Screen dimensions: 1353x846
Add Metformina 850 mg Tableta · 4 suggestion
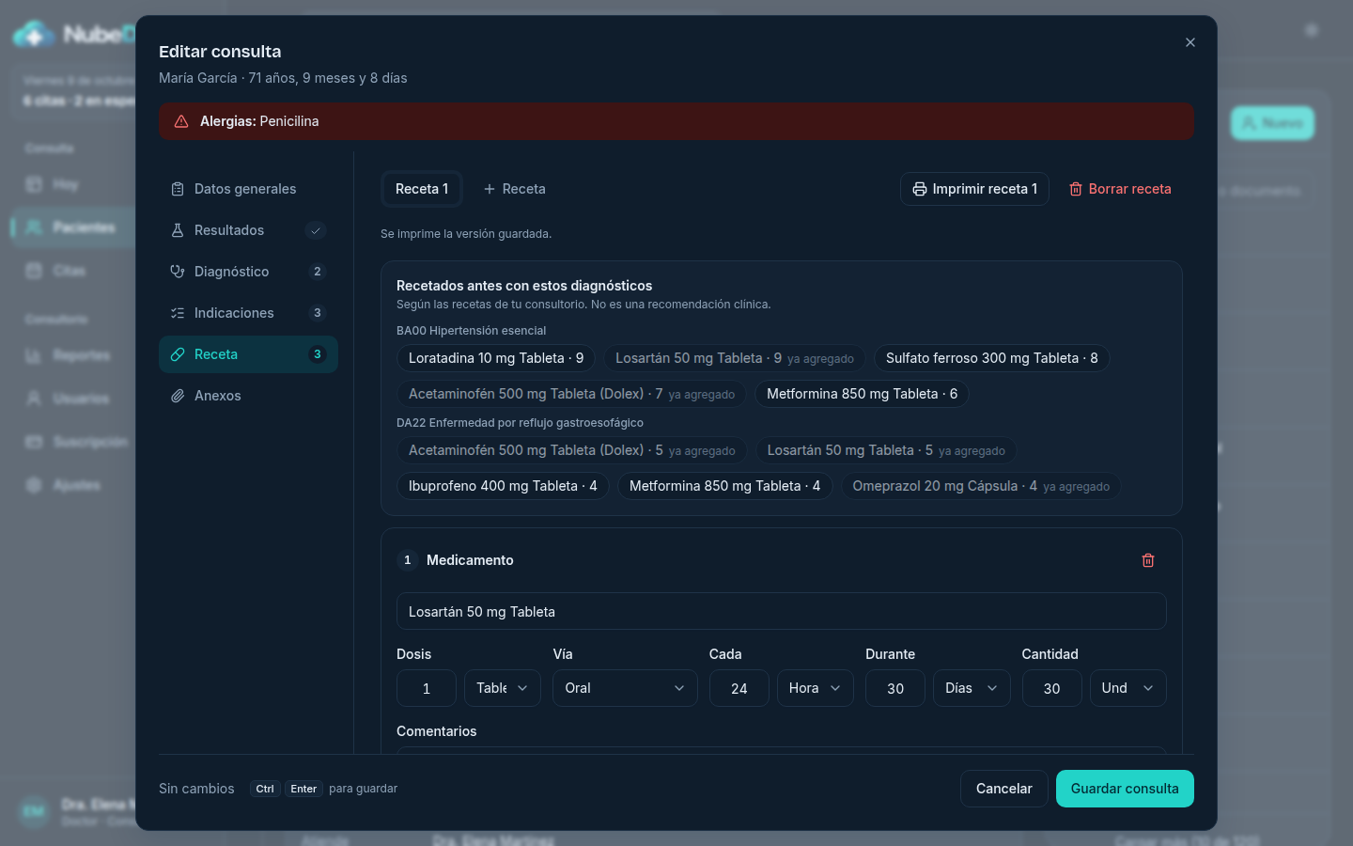click(724, 486)
